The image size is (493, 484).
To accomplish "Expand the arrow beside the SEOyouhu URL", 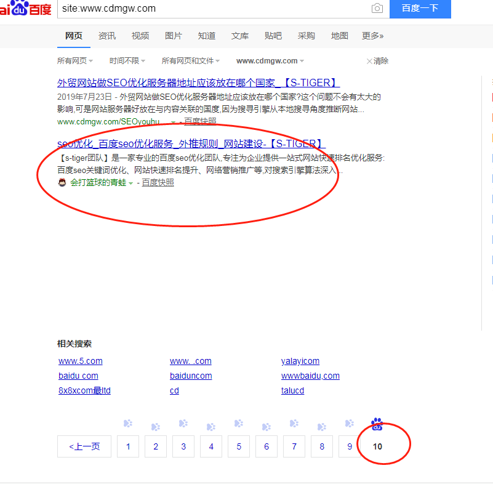I will [x=173, y=122].
